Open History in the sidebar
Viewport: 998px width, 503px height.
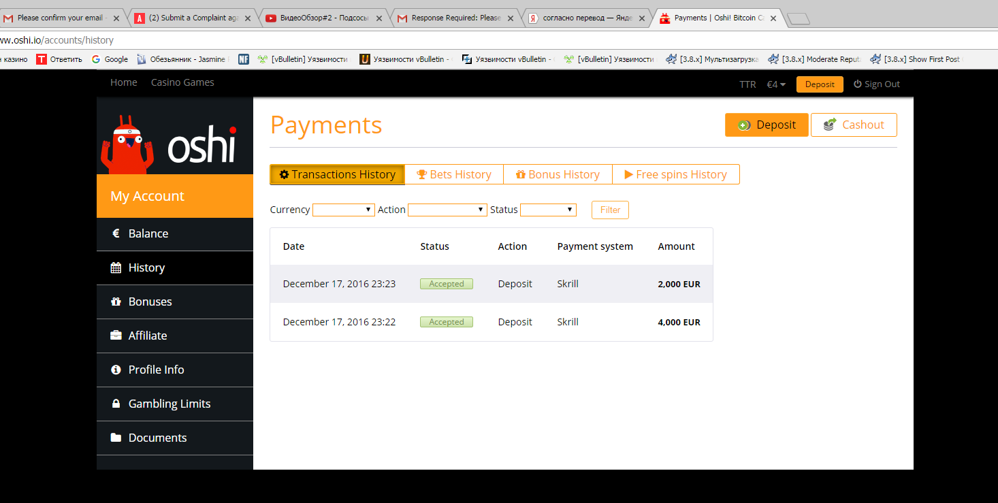pos(175,267)
